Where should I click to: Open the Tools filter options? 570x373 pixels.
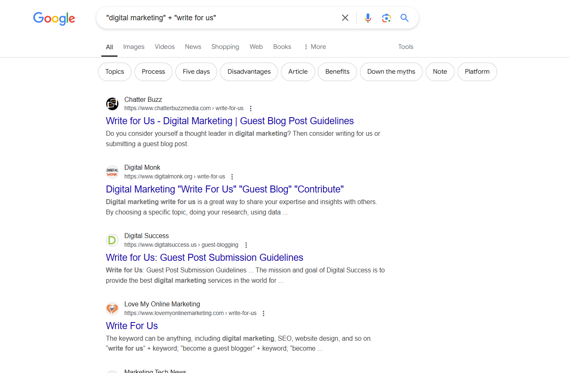coord(405,47)
